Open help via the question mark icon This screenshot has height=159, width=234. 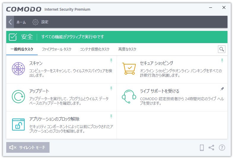(222, 148)
